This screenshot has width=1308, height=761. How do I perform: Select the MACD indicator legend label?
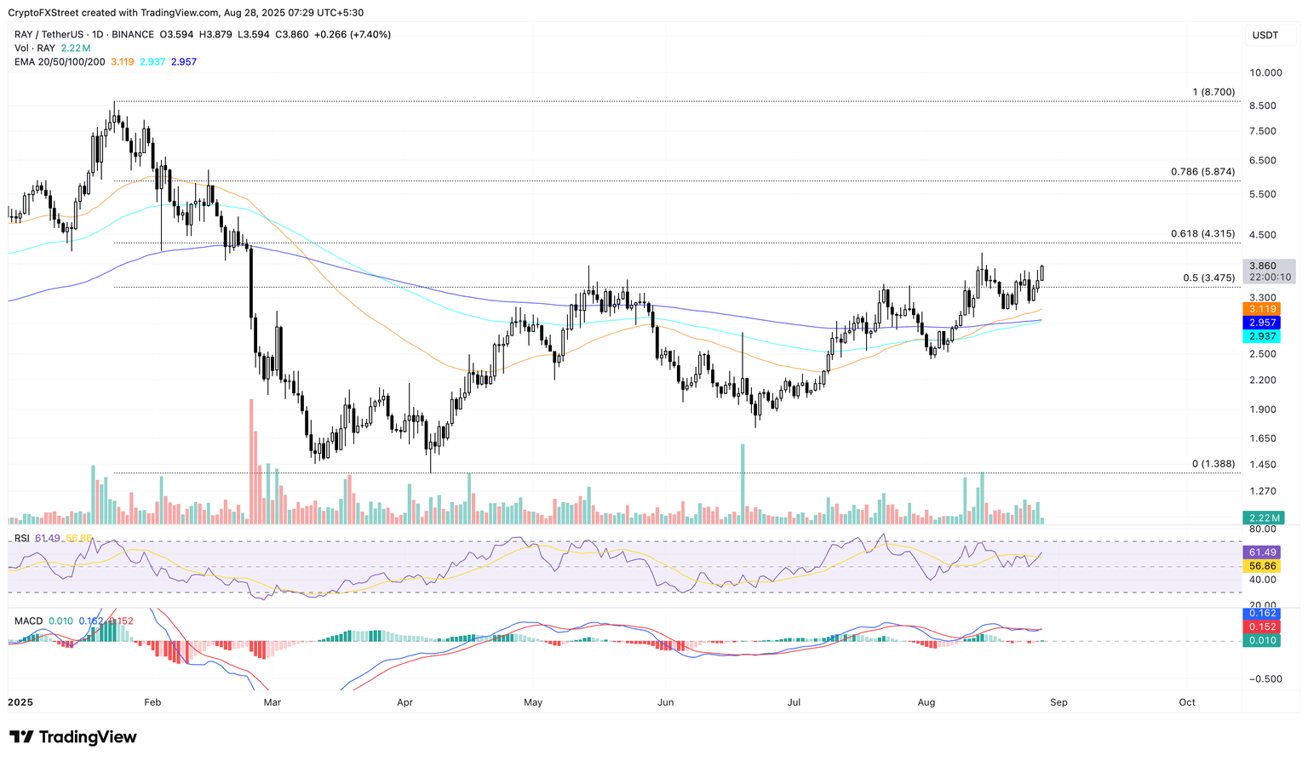click(28, 621)
